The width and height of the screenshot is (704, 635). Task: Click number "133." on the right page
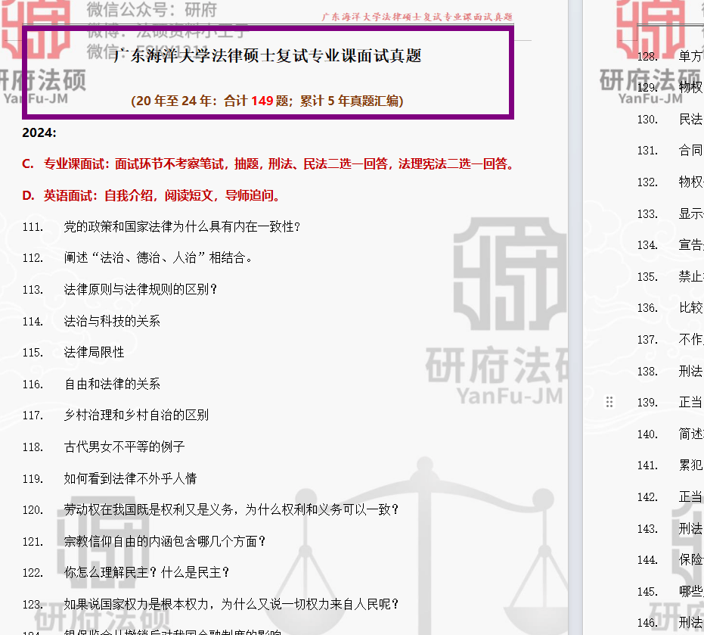[x=647, y=214]
